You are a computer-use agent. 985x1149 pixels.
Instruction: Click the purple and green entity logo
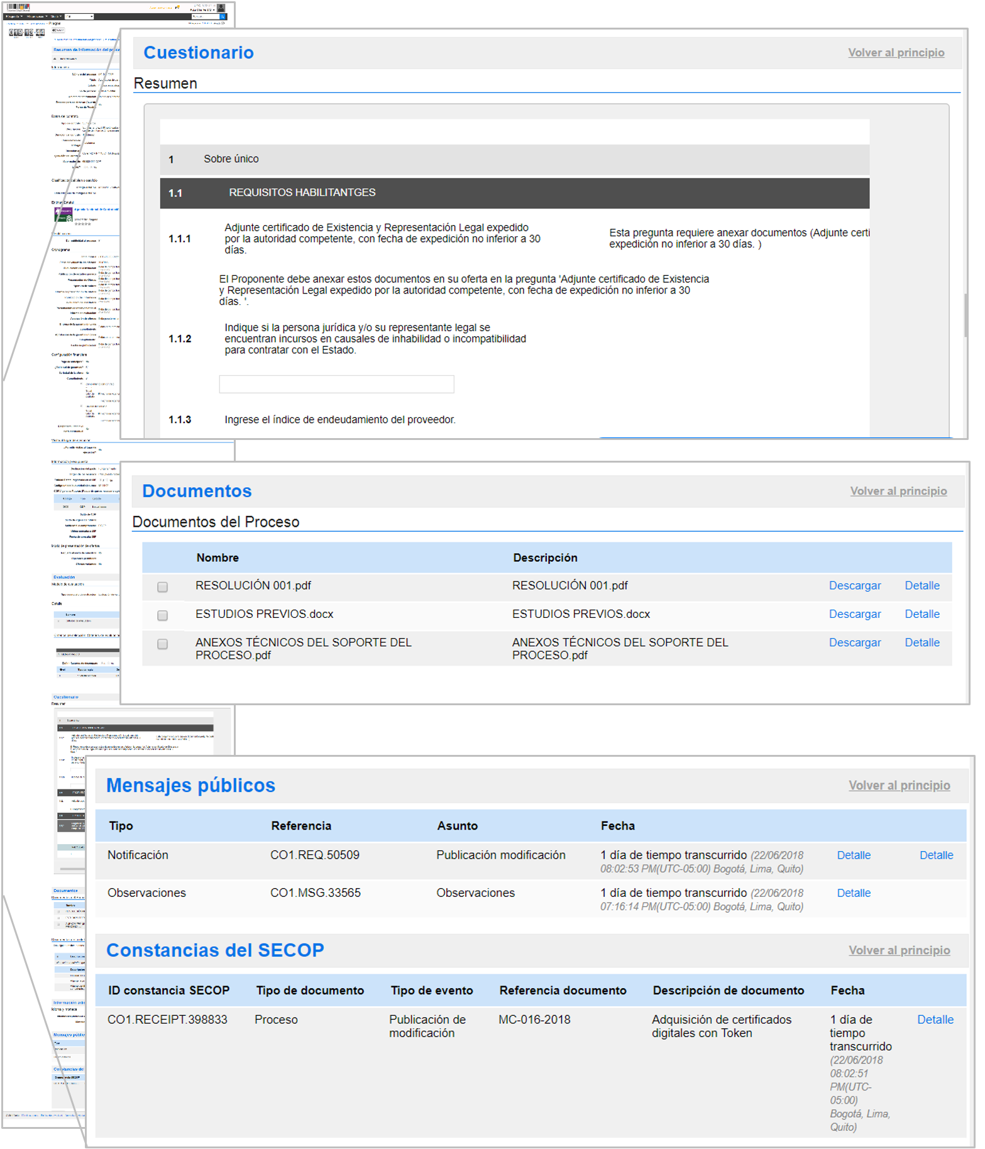pyautogui.click(x=63, y=215)
